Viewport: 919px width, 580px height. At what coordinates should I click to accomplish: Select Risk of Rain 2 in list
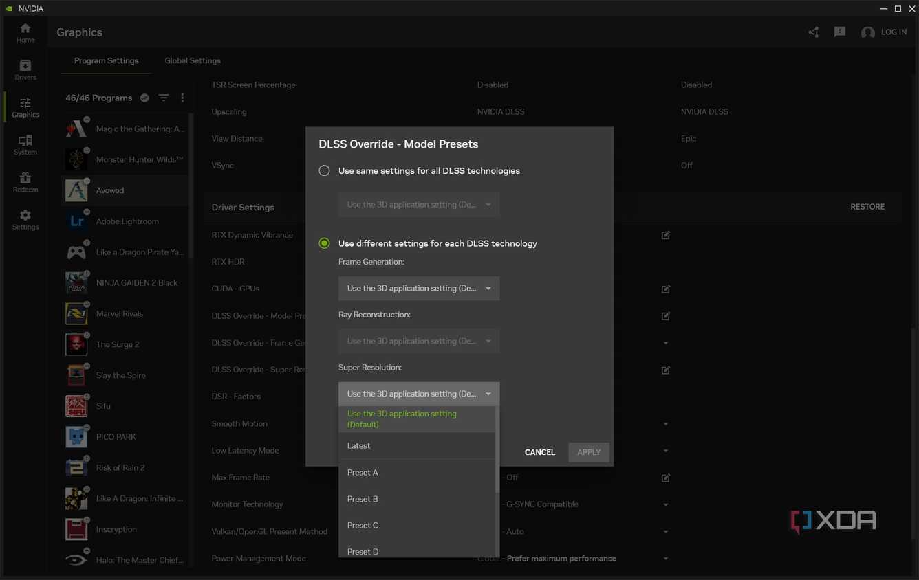[x=125, y=468]
